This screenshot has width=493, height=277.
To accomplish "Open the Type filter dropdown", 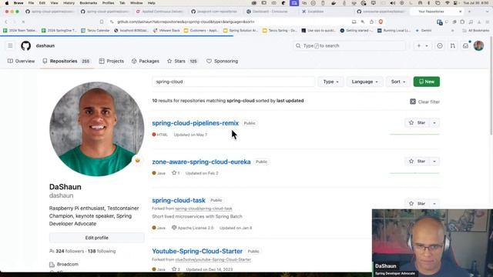I will 330,82.
